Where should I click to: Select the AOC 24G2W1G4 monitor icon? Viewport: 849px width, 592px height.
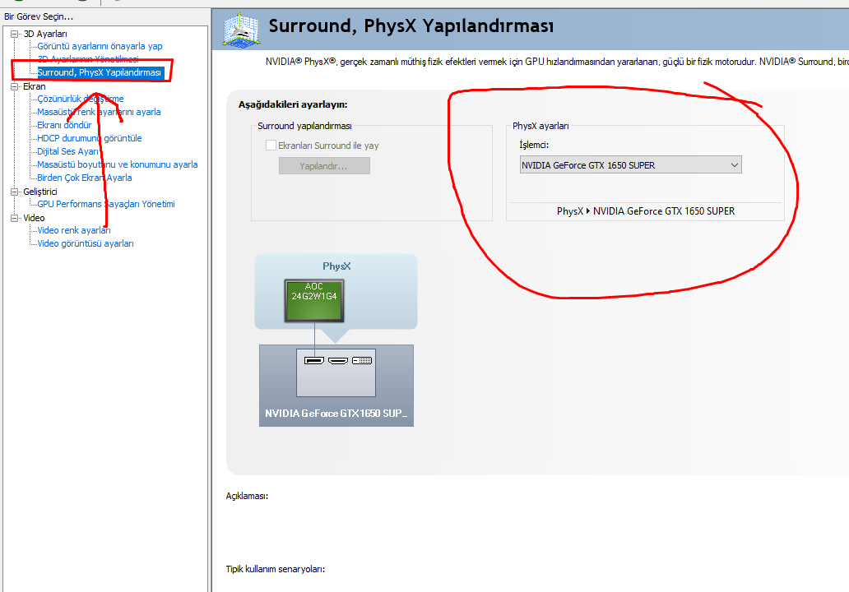coord(314,301)
